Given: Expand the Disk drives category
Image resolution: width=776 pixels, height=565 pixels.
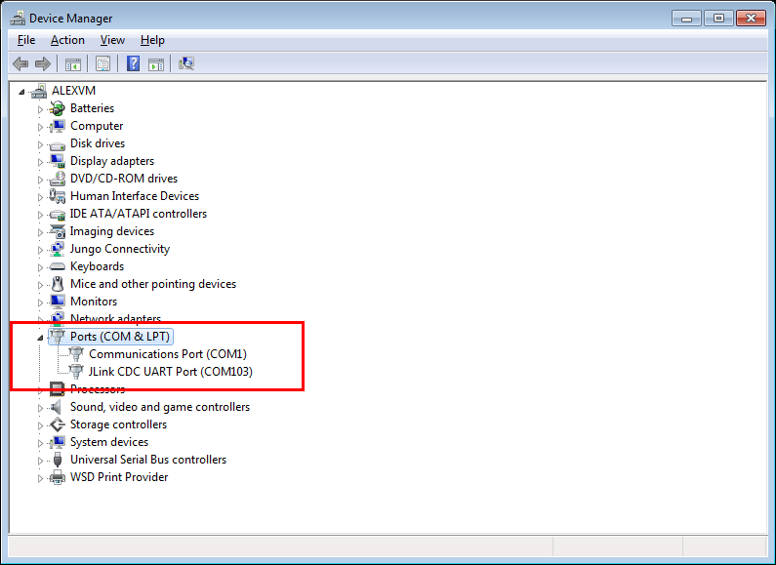Looking at the screenshot, I should [x=41, y=144].
